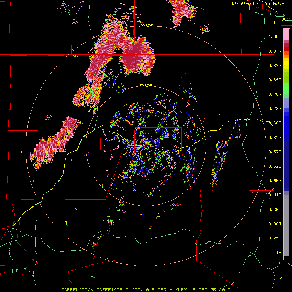Click the 50 NMI range ring label
The height and width of the screenshot is (292, 292).
146,86
